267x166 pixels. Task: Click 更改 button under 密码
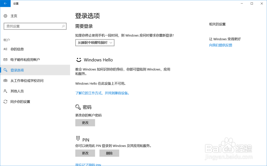click(x=85, y=123)
